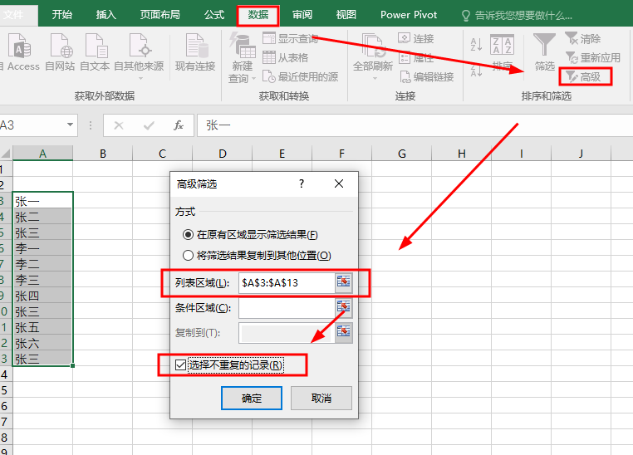Select cell containing 张六
This screenshot has height=455, width=633.
[43, 343]
